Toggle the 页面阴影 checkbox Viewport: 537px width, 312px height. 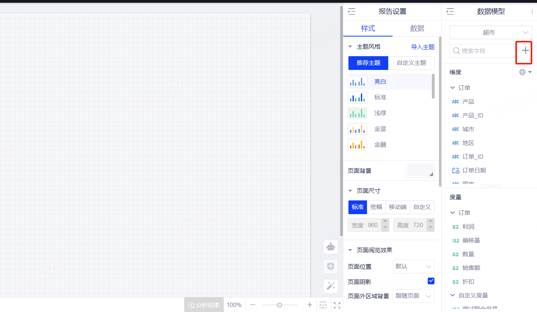tap(431, 281)
